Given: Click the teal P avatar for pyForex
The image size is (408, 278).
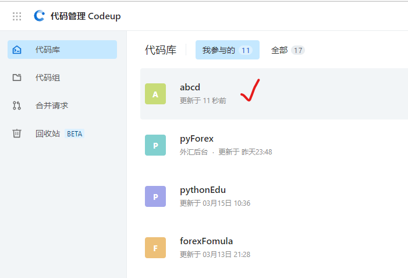Looking at the screenshot, I should coord(155,145).
